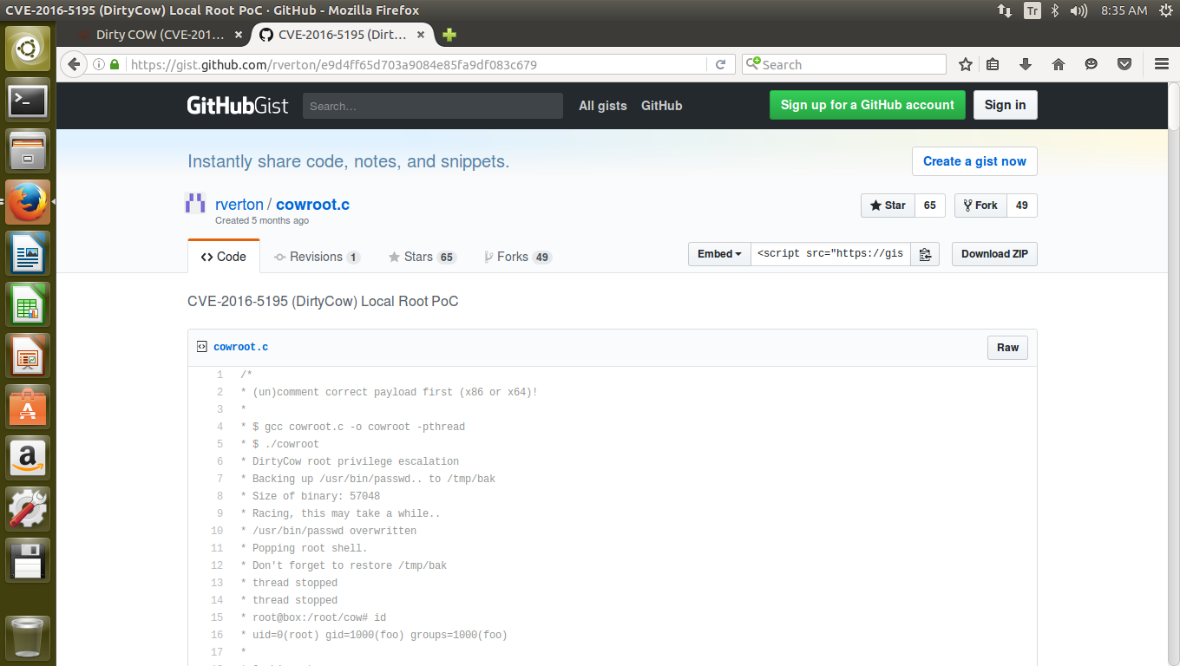Copy embed script to clipboard
Screen dimensions: 1180x666
pyautogui.click(x=925, y=254)
